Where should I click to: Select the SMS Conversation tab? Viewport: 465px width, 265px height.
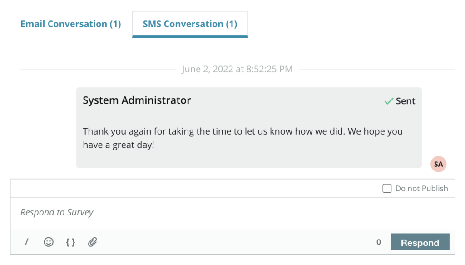coord(190,24)
